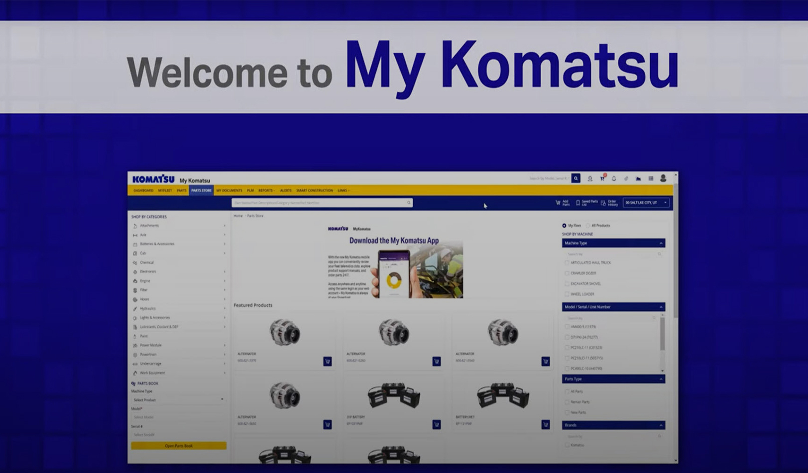Add 31P Battery to cart
The width and height of the screenshot is (808, 473).
point(437,424)
